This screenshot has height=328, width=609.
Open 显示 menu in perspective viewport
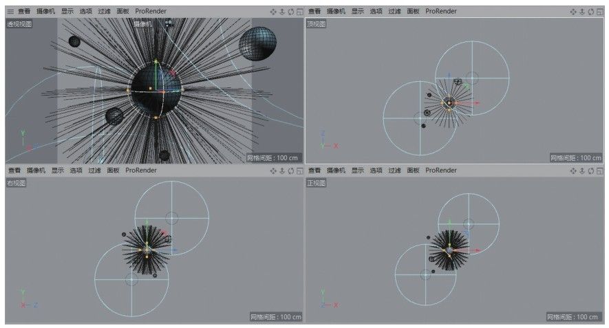[x=67, y=11]
